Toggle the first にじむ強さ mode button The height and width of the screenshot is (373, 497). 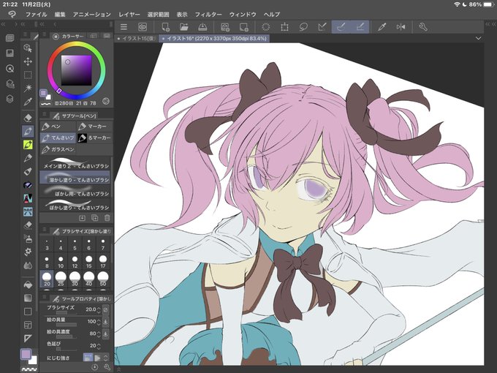coord(88,358)
